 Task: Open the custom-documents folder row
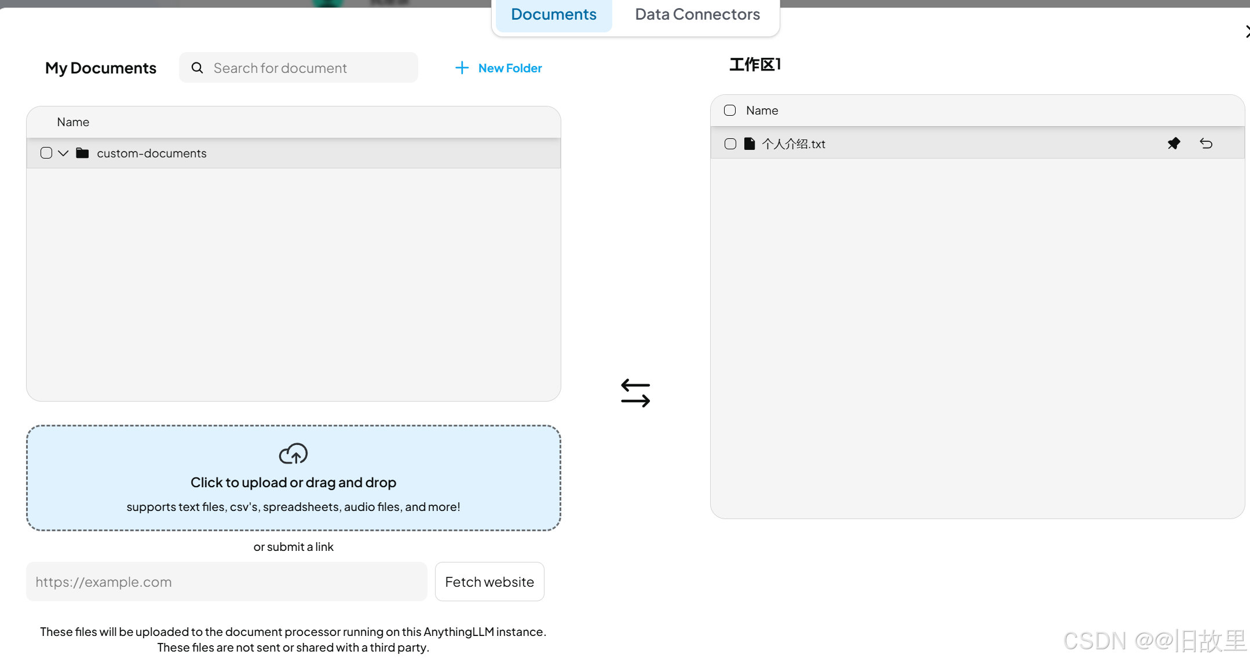point(152,153)
